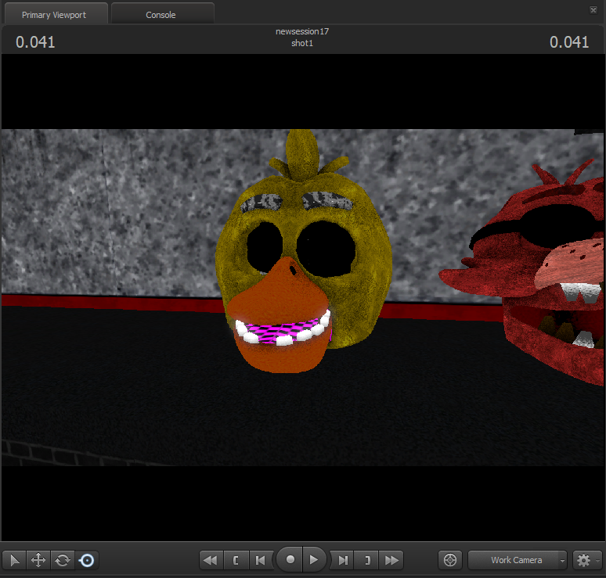Step forward one frame

pos(342,560)
